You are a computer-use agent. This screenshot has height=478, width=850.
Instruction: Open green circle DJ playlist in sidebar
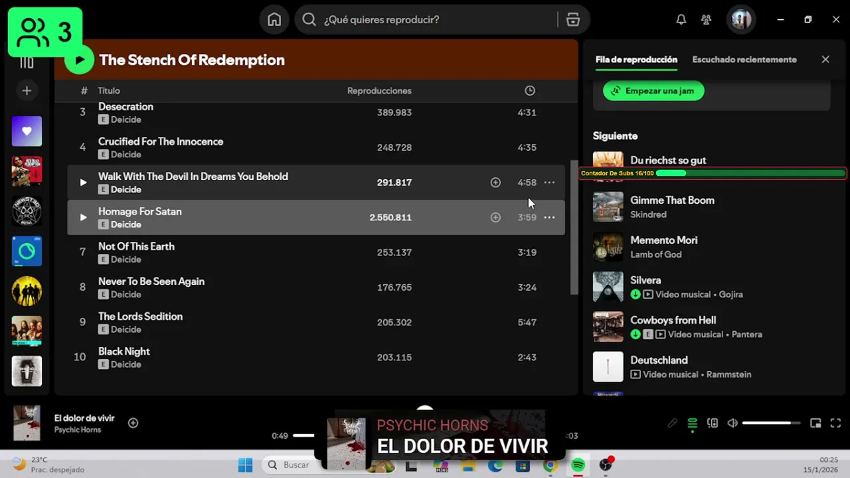[x=27, y=251]
